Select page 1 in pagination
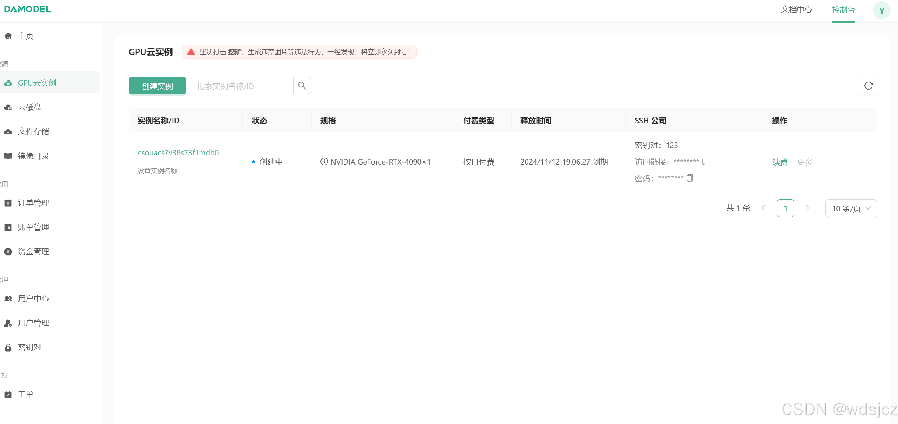This screenshot has height=424, width=898. [x=785, y=208]
